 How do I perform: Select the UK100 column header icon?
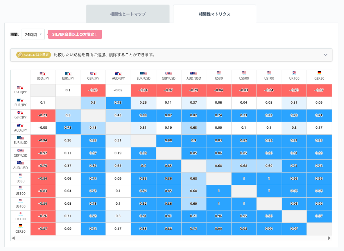click(294, 73)
